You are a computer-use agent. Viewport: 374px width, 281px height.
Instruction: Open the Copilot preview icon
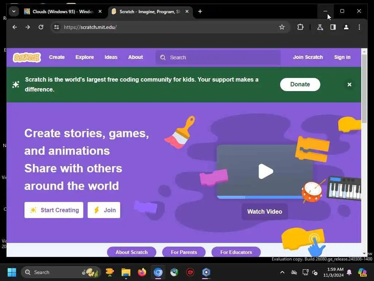tap(362, 272)
